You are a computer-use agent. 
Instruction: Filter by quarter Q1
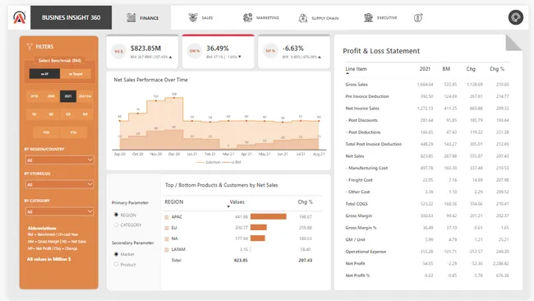pyautogui.click(x=34, y=113)
